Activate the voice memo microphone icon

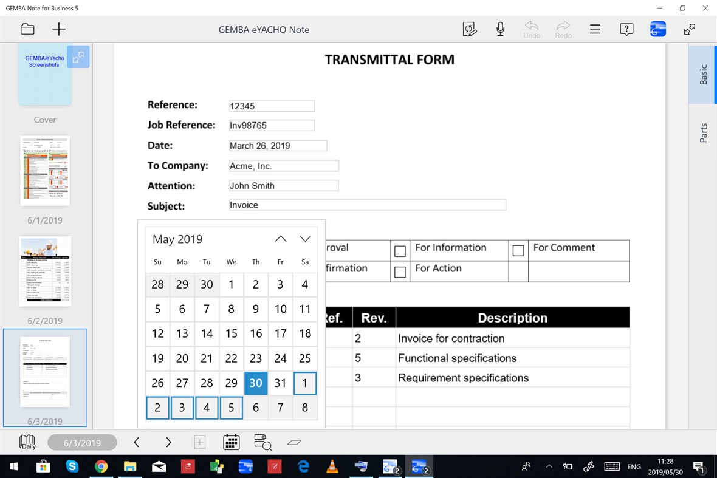click(x=500, y=29)
